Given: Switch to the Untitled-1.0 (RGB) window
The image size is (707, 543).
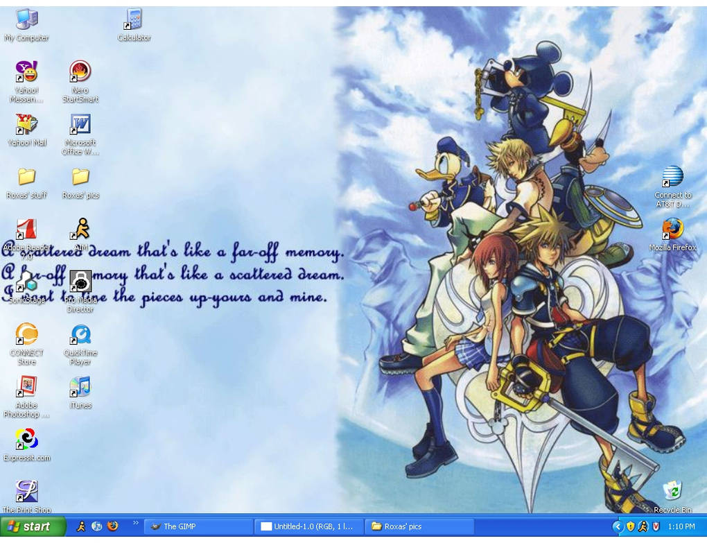Looking at the screenshot, I should point(309,526).
